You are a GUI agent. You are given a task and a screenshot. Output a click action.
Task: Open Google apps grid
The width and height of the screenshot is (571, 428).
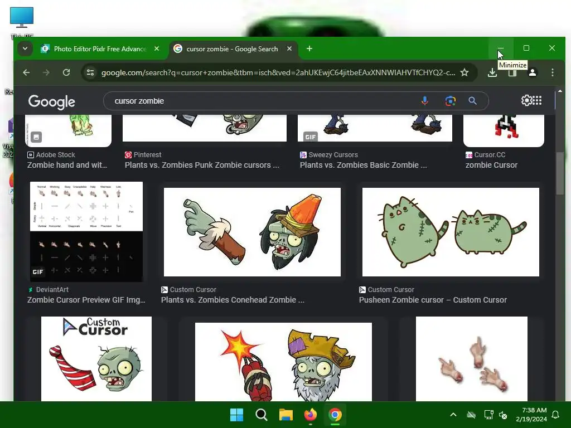pos(538,100)
